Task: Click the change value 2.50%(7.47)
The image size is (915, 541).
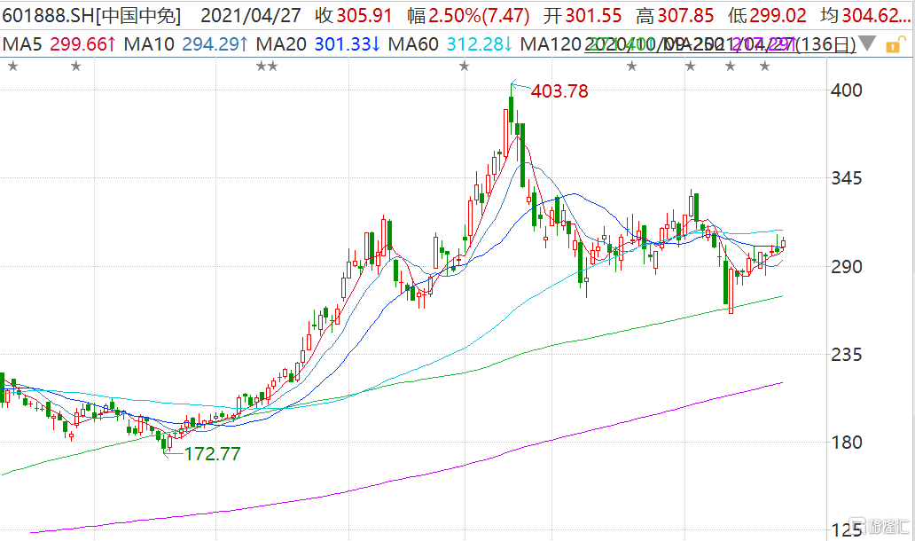Action: 479,16
